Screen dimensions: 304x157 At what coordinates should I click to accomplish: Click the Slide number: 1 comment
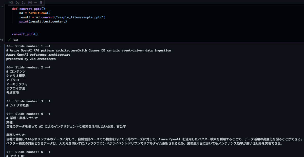[x=28, y=46]
